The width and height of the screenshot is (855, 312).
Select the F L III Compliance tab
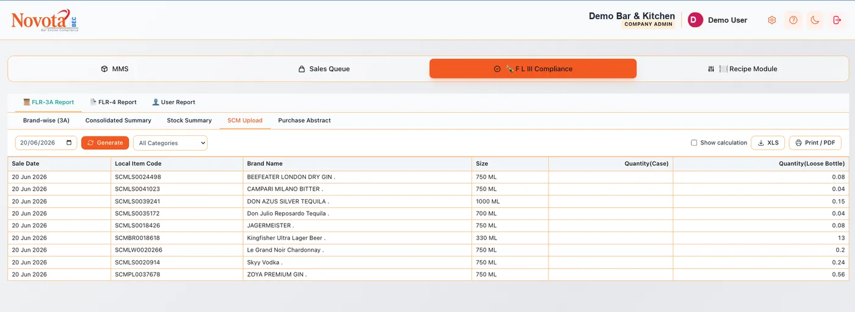(x=533, y=69)
